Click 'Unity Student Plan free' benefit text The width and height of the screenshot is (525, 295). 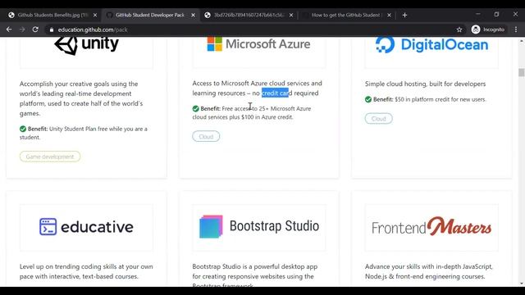tap(78, 129)
